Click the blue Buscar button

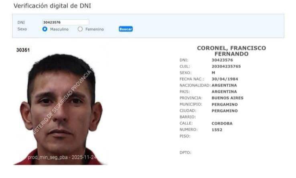pos(126,29)
